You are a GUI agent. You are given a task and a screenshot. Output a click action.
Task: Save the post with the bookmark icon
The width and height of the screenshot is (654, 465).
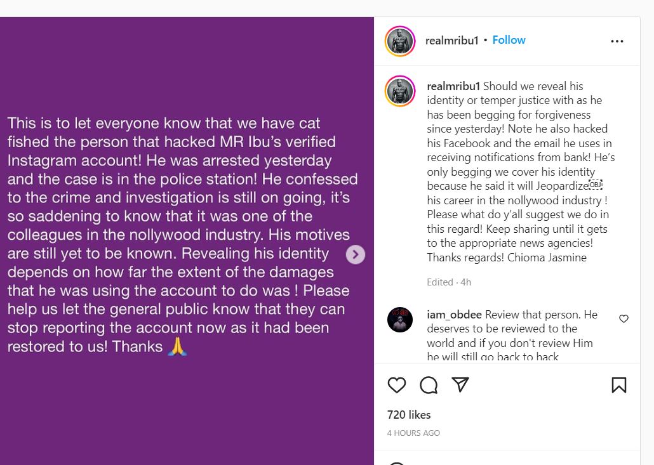click(x=618, y=385)
